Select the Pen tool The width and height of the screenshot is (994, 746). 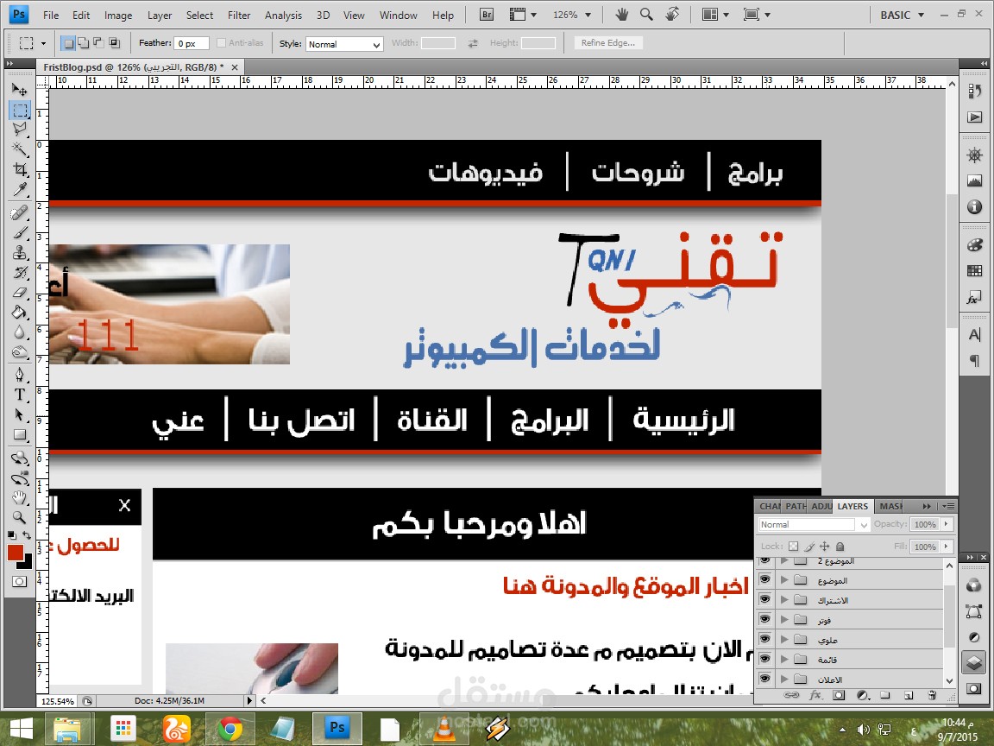click(20, 374)
